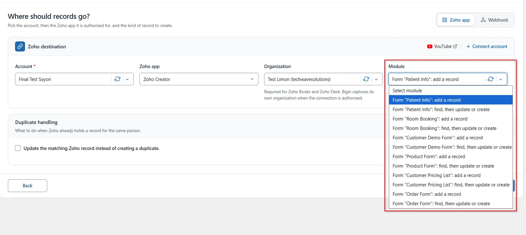The width and height of the screenshot is (526, 235).
Task: Refresh the Organization list
Action: coord(366,79)
